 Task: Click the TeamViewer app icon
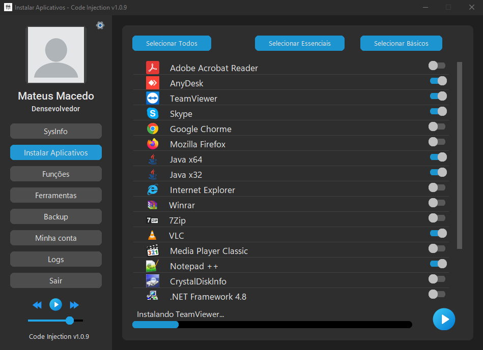click(x=153, y=98)
